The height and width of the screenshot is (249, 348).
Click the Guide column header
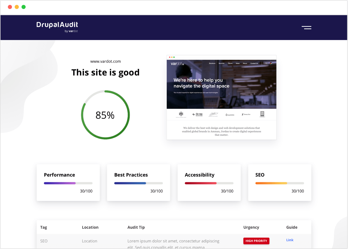[292, 227]
